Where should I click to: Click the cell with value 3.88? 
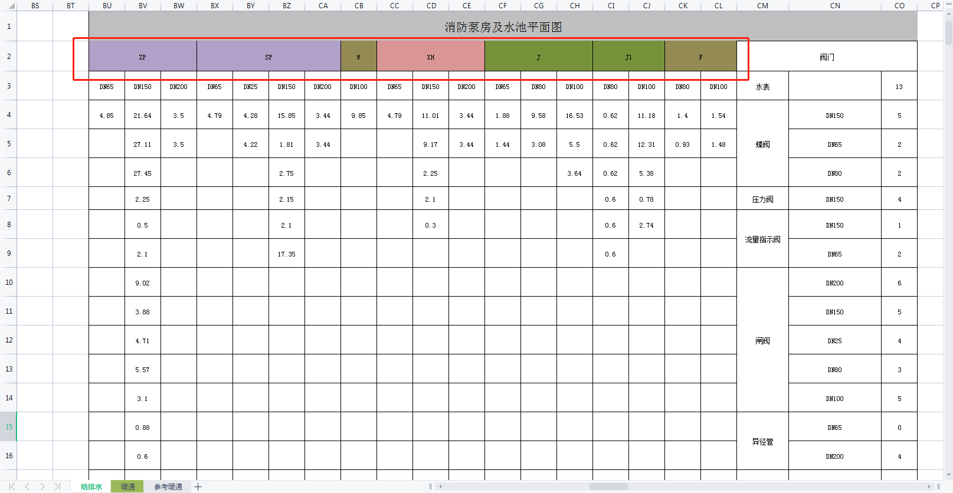click(x=143, y=311)
